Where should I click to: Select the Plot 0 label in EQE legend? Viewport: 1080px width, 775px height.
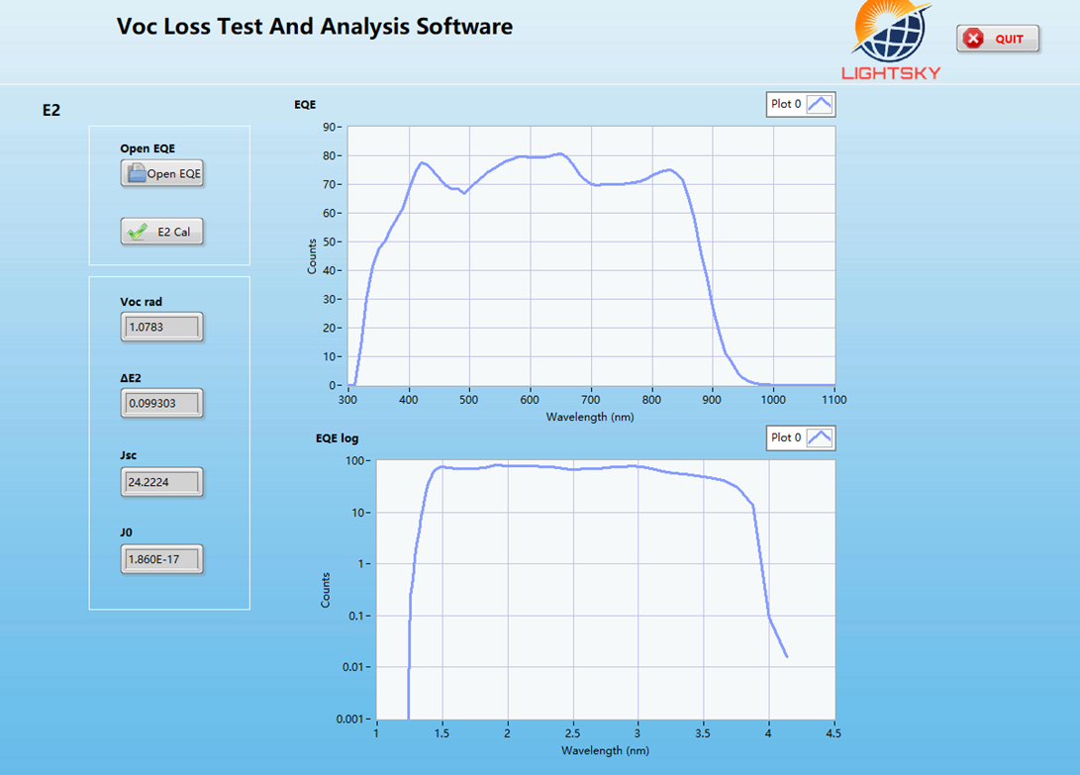786,104
